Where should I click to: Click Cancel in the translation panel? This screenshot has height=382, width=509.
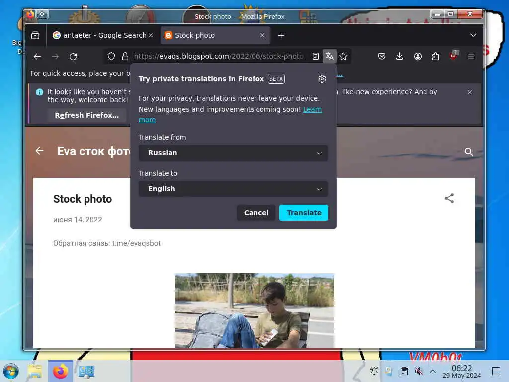(x=256, y=213)
